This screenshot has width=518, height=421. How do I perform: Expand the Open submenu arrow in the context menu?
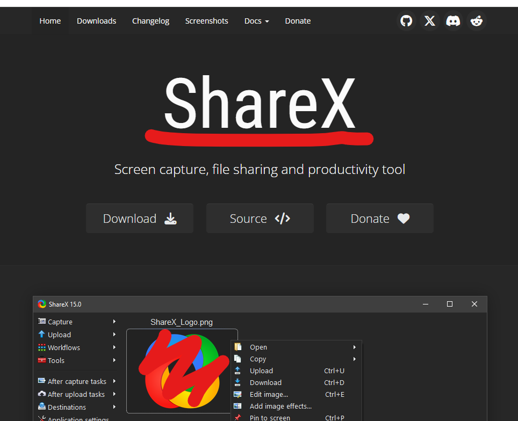click(x=354, y=347)
